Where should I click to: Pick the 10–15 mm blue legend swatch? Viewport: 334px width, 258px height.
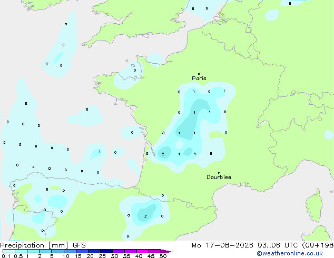[x=70, y=251]
